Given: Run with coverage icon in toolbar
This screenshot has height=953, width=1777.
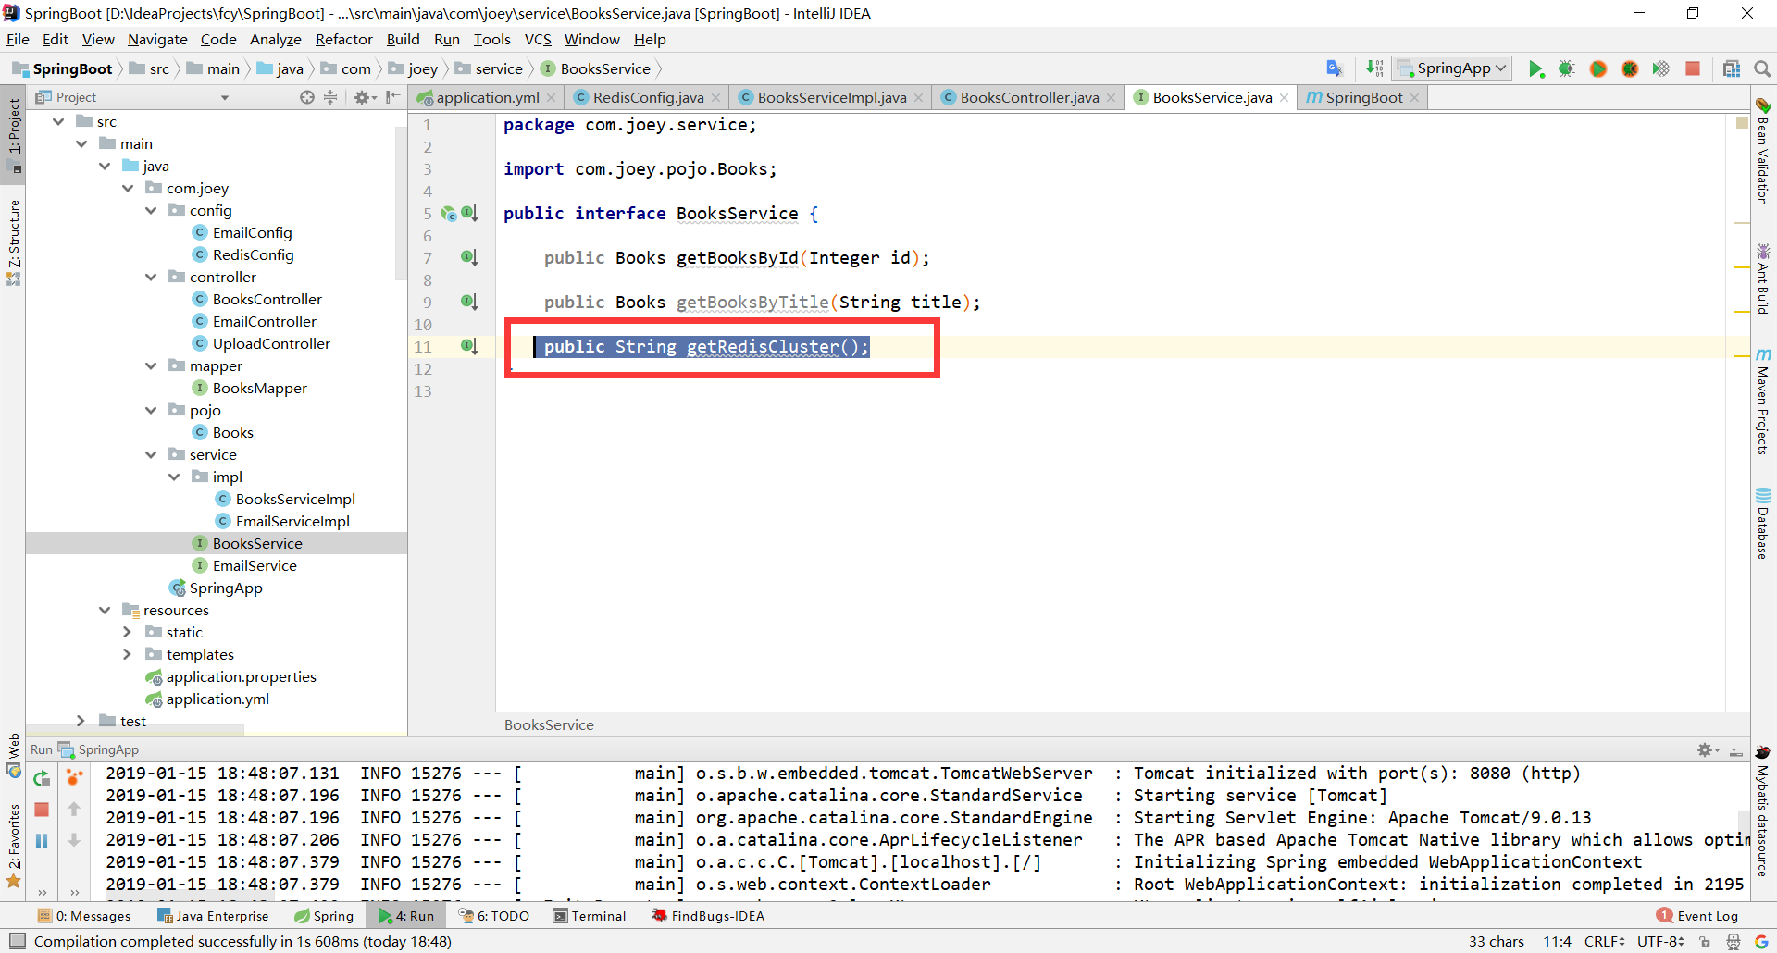Looking at the screenshot, I should click(1661, 68).
